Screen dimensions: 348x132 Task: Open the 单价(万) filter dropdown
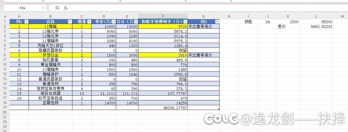[x=114, y=22]
